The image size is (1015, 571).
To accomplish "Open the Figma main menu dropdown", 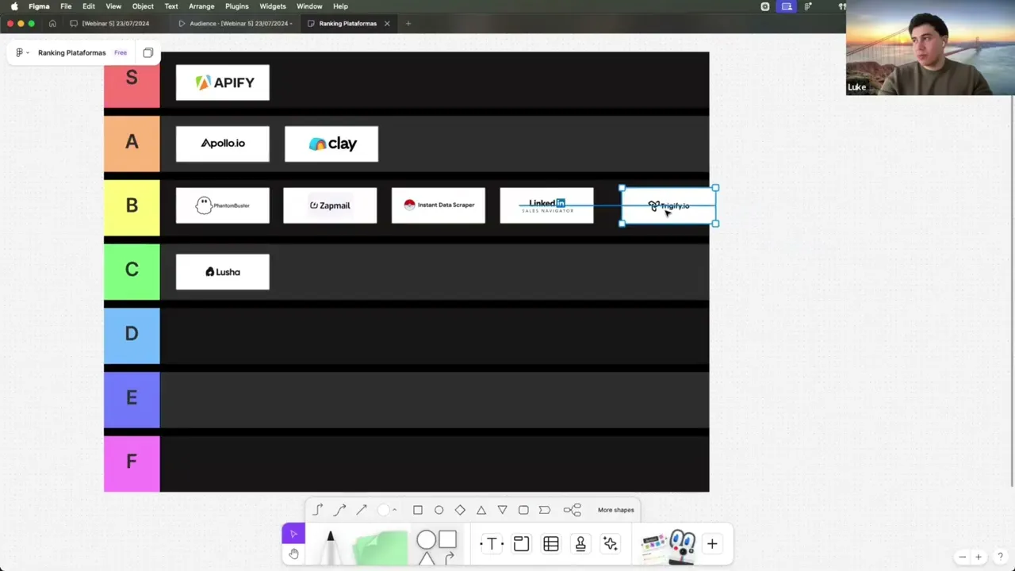I will click(x=22, y=52).
